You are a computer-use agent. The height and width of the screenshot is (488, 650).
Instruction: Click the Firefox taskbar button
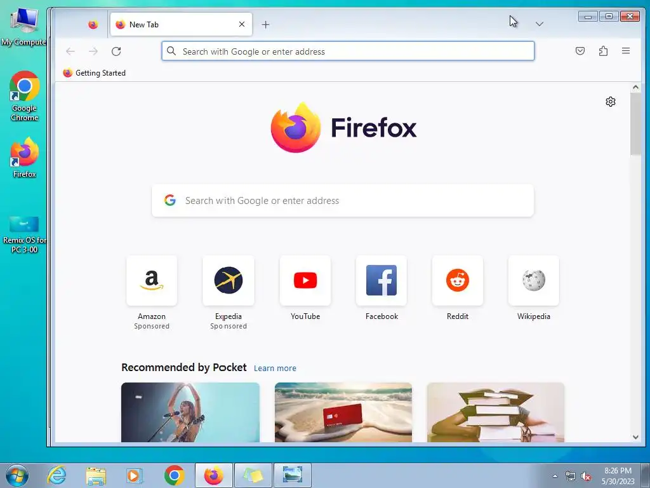[x=213, y=475]
